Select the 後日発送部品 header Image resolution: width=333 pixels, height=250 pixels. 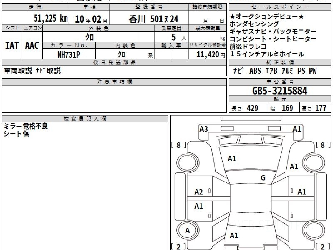click(x=114, y=62)
